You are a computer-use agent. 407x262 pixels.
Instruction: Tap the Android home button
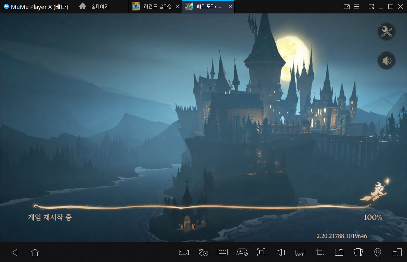click(35, 252)
